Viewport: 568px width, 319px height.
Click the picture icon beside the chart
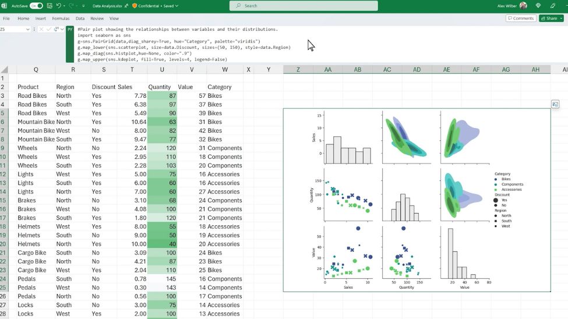point(555,104)
